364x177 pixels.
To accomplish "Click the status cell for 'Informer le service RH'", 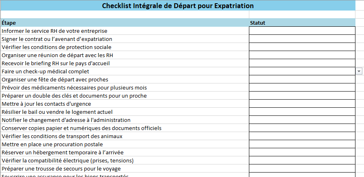I will 302,31.
